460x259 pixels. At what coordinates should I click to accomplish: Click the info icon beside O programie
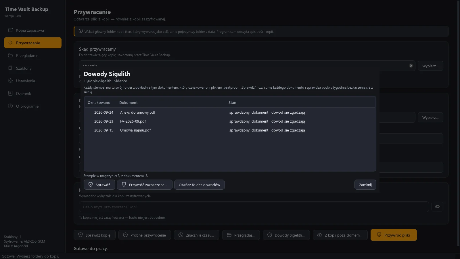[10, 106]
